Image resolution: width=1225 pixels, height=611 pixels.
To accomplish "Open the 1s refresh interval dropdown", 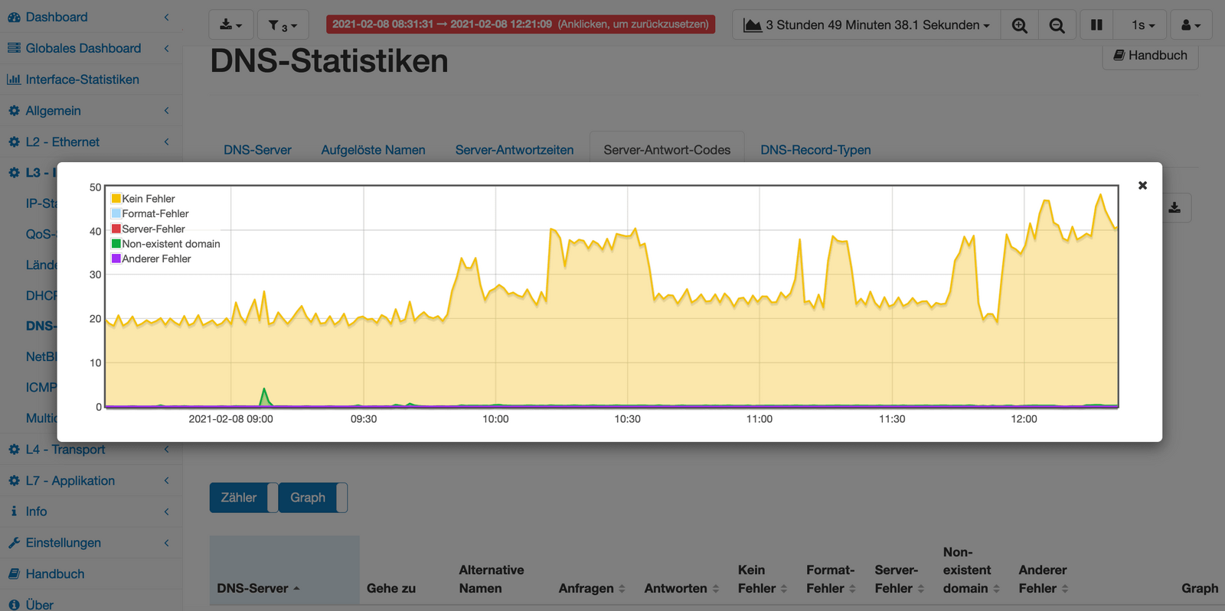I will [x=1142, y=25].
